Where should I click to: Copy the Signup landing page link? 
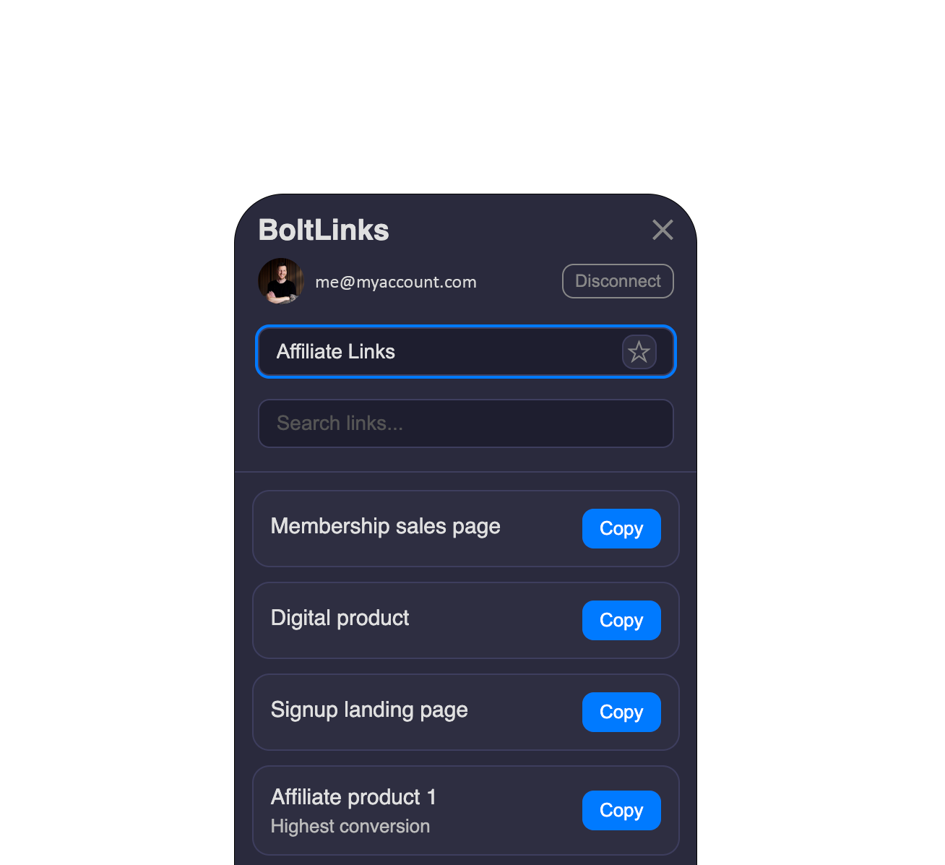(621, 712)
